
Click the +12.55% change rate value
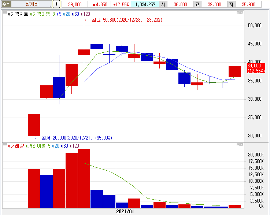pyautogui.click(x=121, y=4)
